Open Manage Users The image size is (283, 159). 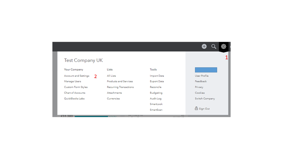click(x=73, y=81)
